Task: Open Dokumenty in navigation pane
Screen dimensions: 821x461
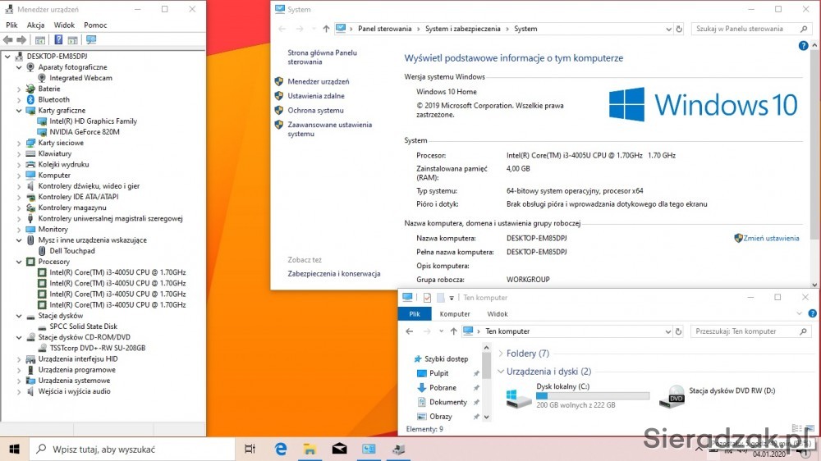Action: click(x=448, y=403)
